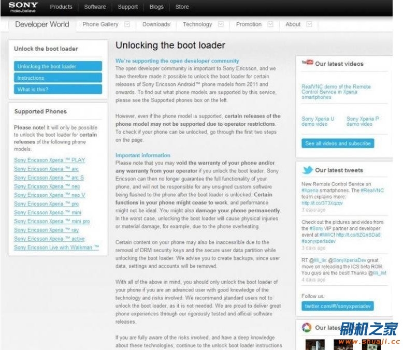403x350 pixels.
Task: Open Sony Xperia U demo video link
Action: point(318,121)
